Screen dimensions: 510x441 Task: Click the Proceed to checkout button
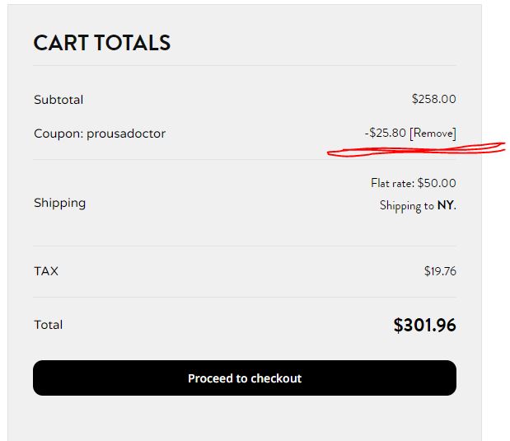coord(245,378)
